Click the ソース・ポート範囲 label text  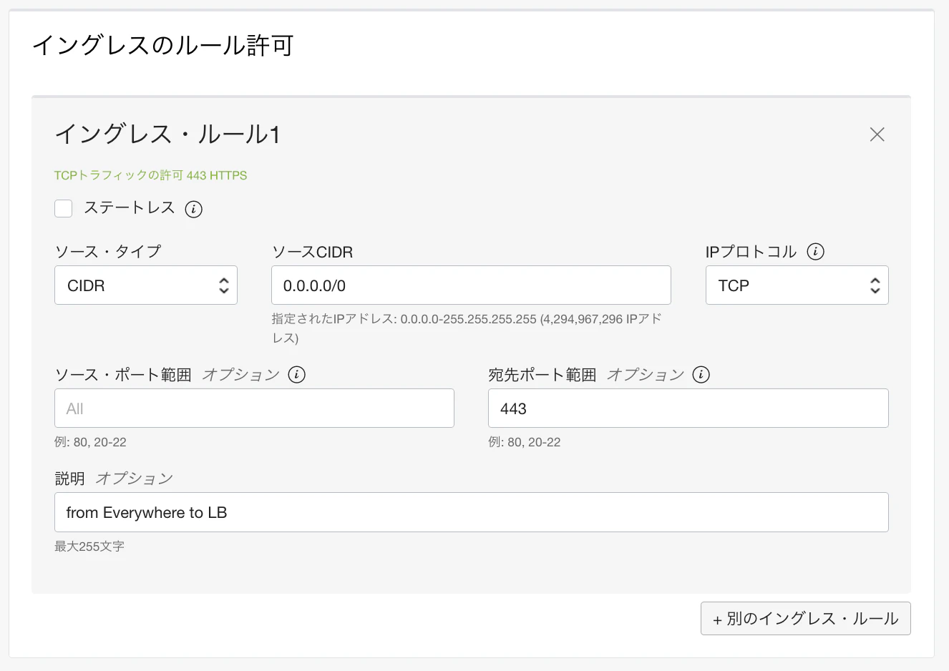(123, 375)
